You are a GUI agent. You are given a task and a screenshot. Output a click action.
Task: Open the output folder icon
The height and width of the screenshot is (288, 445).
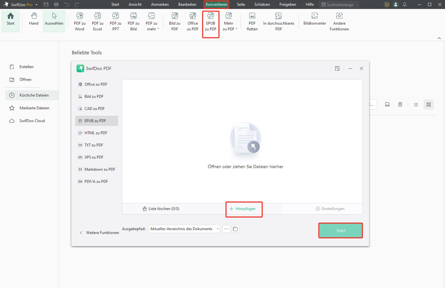(x=236, y=229)
